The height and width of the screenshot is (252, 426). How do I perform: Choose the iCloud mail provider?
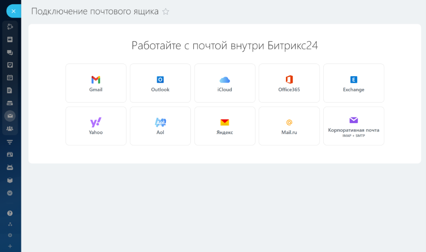pyautogui.click(x=225, y=83)
